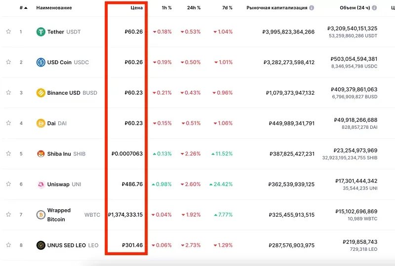This screenshot has width=395, height=266.
Task: Sort table by Наименование column
Action: (x=54, y=8)
